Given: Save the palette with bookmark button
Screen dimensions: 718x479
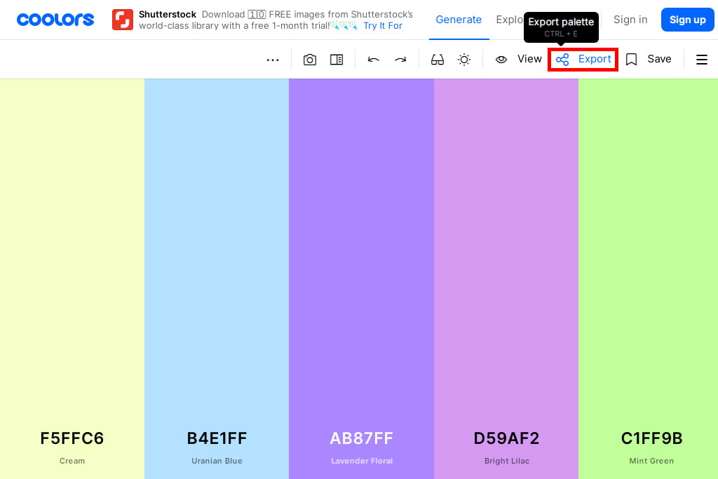Looking at the screenshot, I should coord(649,60).
